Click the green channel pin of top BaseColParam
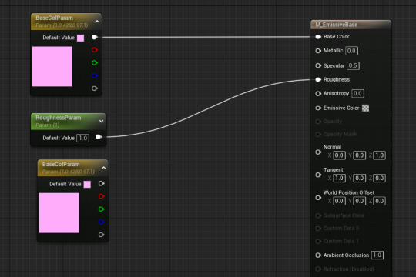The width and height of the screenshot is (416, 277). tap(95, 63)
